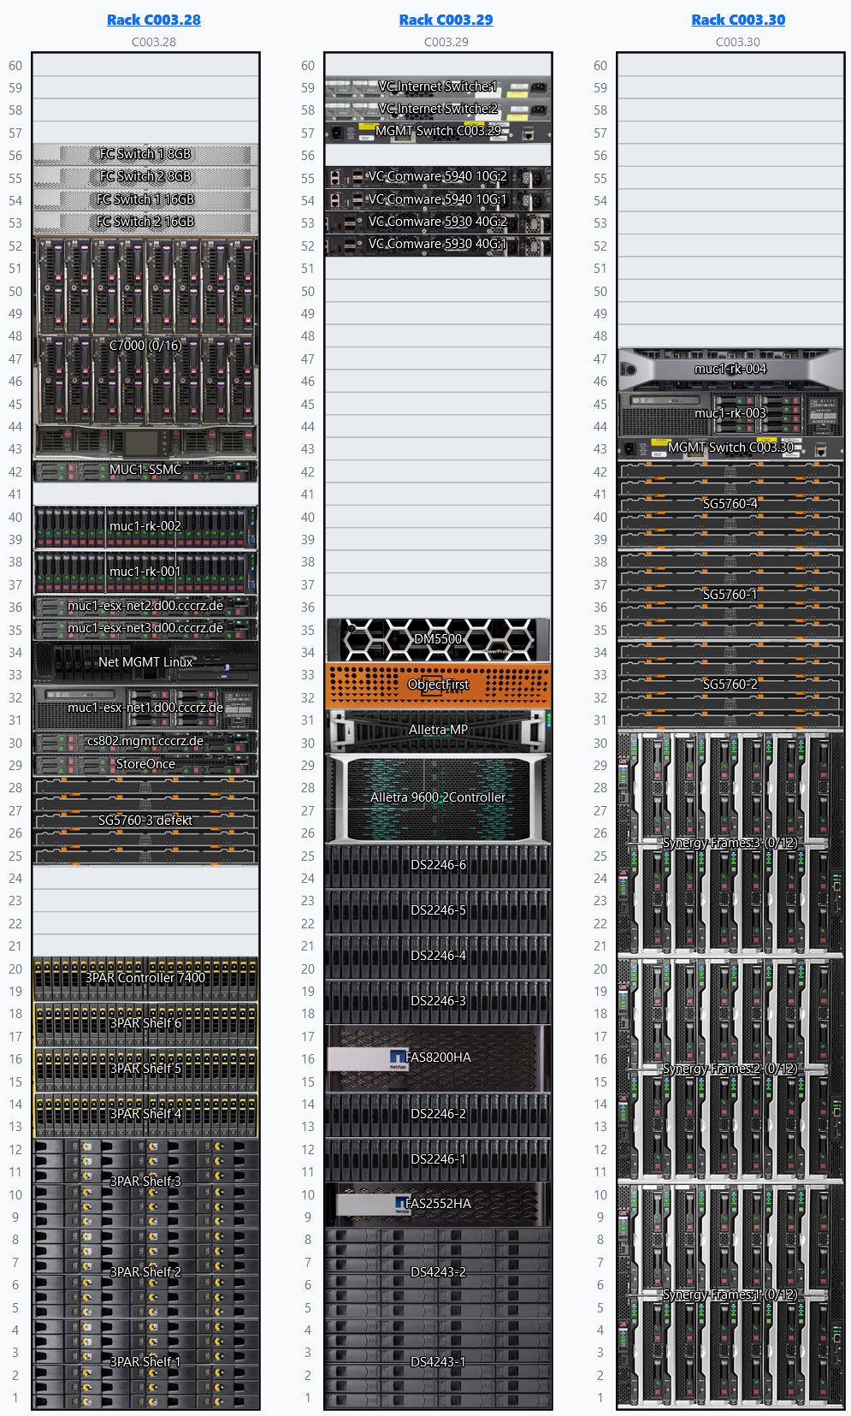Viewport: 851px width, 1416px height.
Task: Select the 3PAR Controller 7400
Action: point(145,979)
